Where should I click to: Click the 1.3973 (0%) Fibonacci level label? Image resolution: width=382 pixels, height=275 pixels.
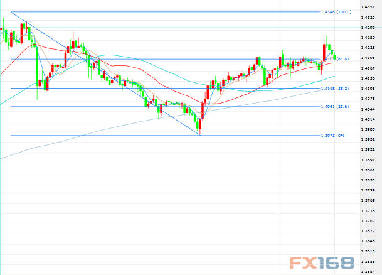334,136
